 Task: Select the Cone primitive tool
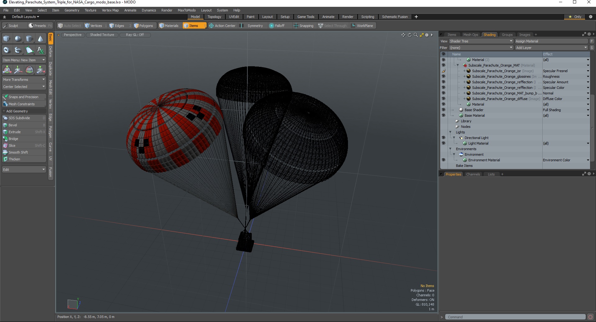[40, 39]
